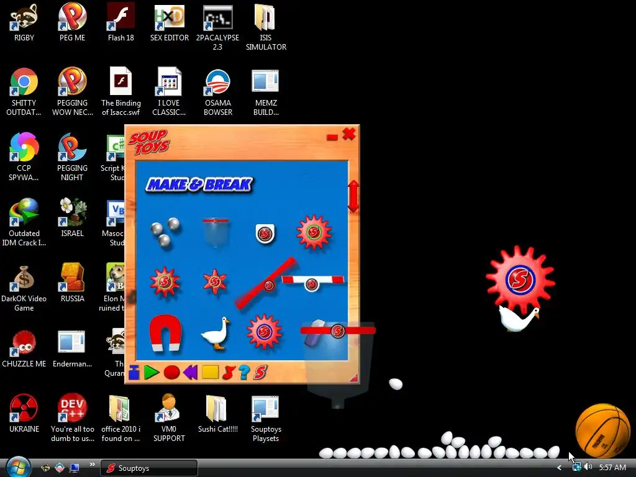Select the red and white striped barrier toy
The height and width of the screenshot is (477, 636).
(x=312, y=282)
